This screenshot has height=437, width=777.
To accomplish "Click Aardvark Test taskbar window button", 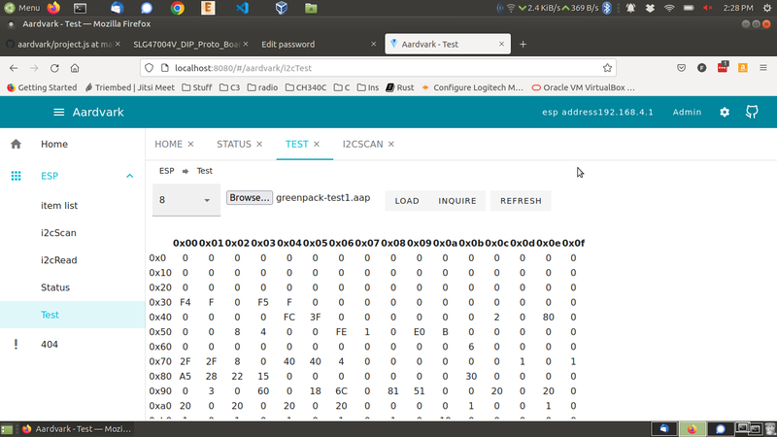I will pos(77,429).
